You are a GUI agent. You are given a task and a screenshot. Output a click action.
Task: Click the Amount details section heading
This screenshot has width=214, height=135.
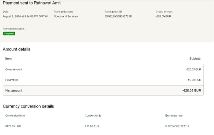click(x=17, y=49)
